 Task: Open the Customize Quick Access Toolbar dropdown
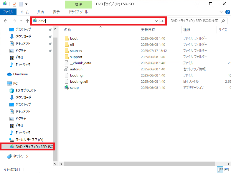point(27,4)
